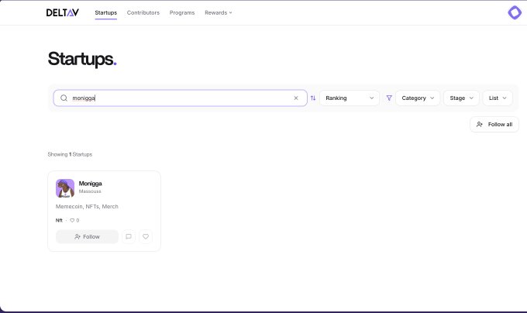Open the Startups tab
This screenshot has width=527, height=313.
tap(106, 12)
